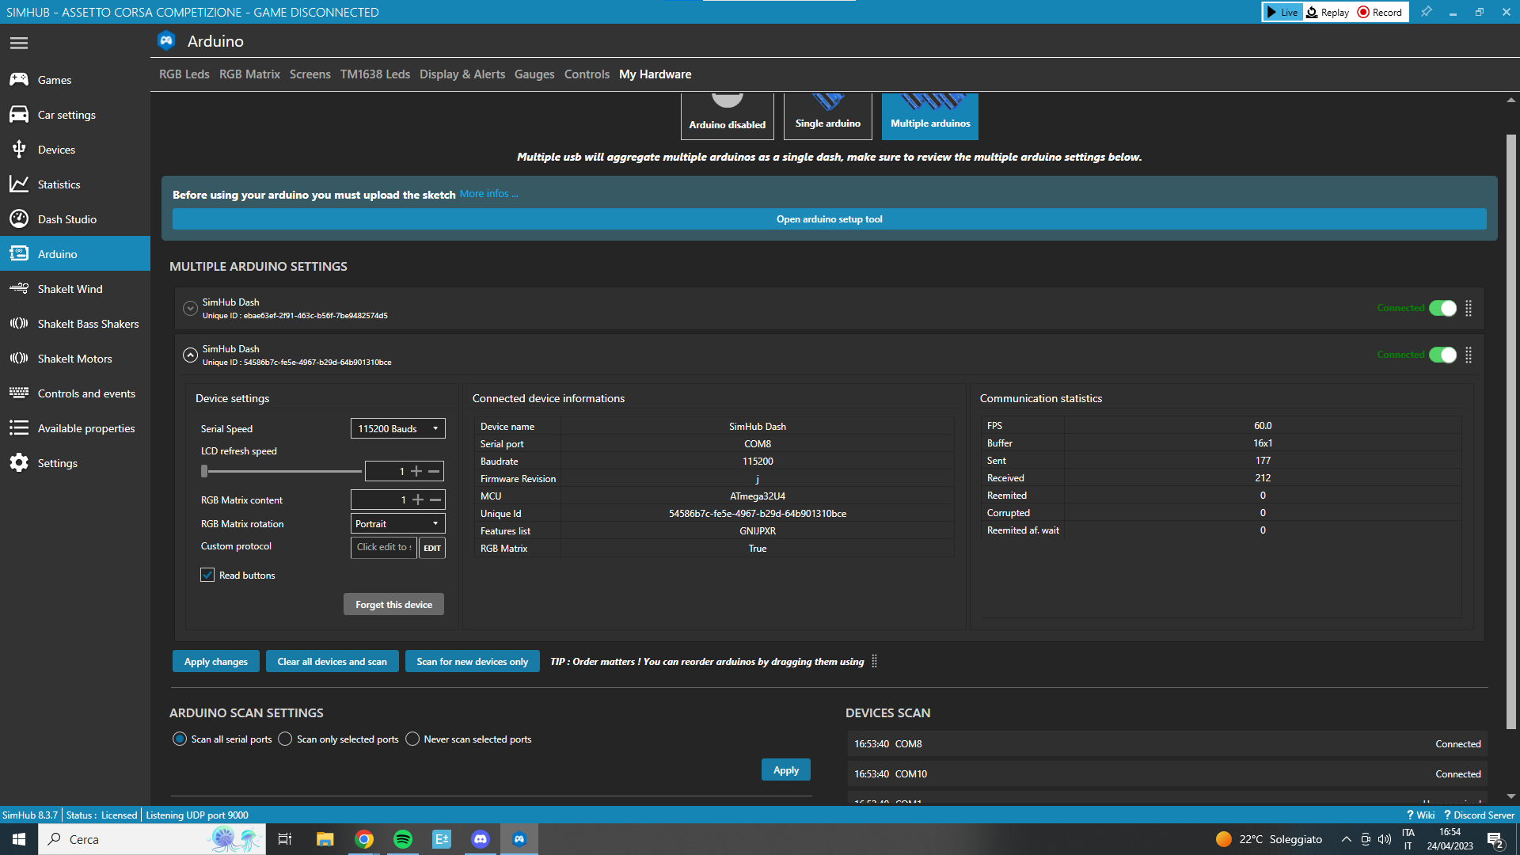This screenshot has height=855, width=1520.
Task: Click Clear all devices and scan
Action: (332, 661)
